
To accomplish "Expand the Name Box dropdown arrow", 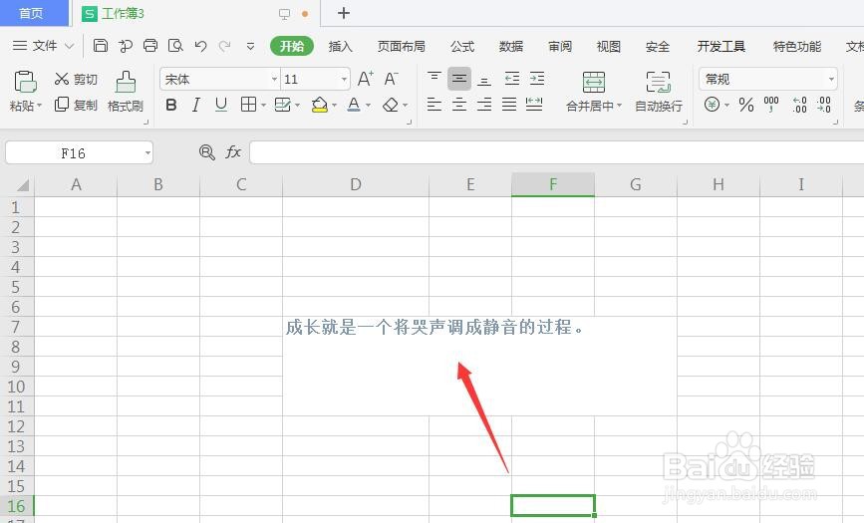I will [x=147, y=152].
